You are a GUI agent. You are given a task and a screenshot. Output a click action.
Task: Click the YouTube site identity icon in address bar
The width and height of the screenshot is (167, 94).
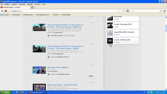coord(6,11)
